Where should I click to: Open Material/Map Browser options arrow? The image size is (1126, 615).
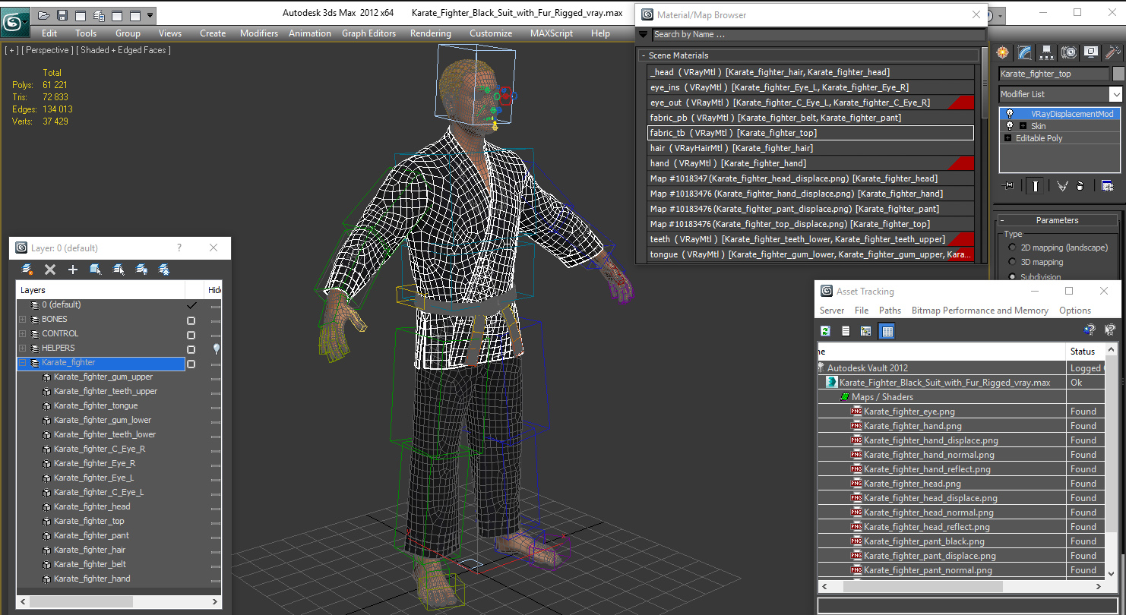tap(643, 34)
